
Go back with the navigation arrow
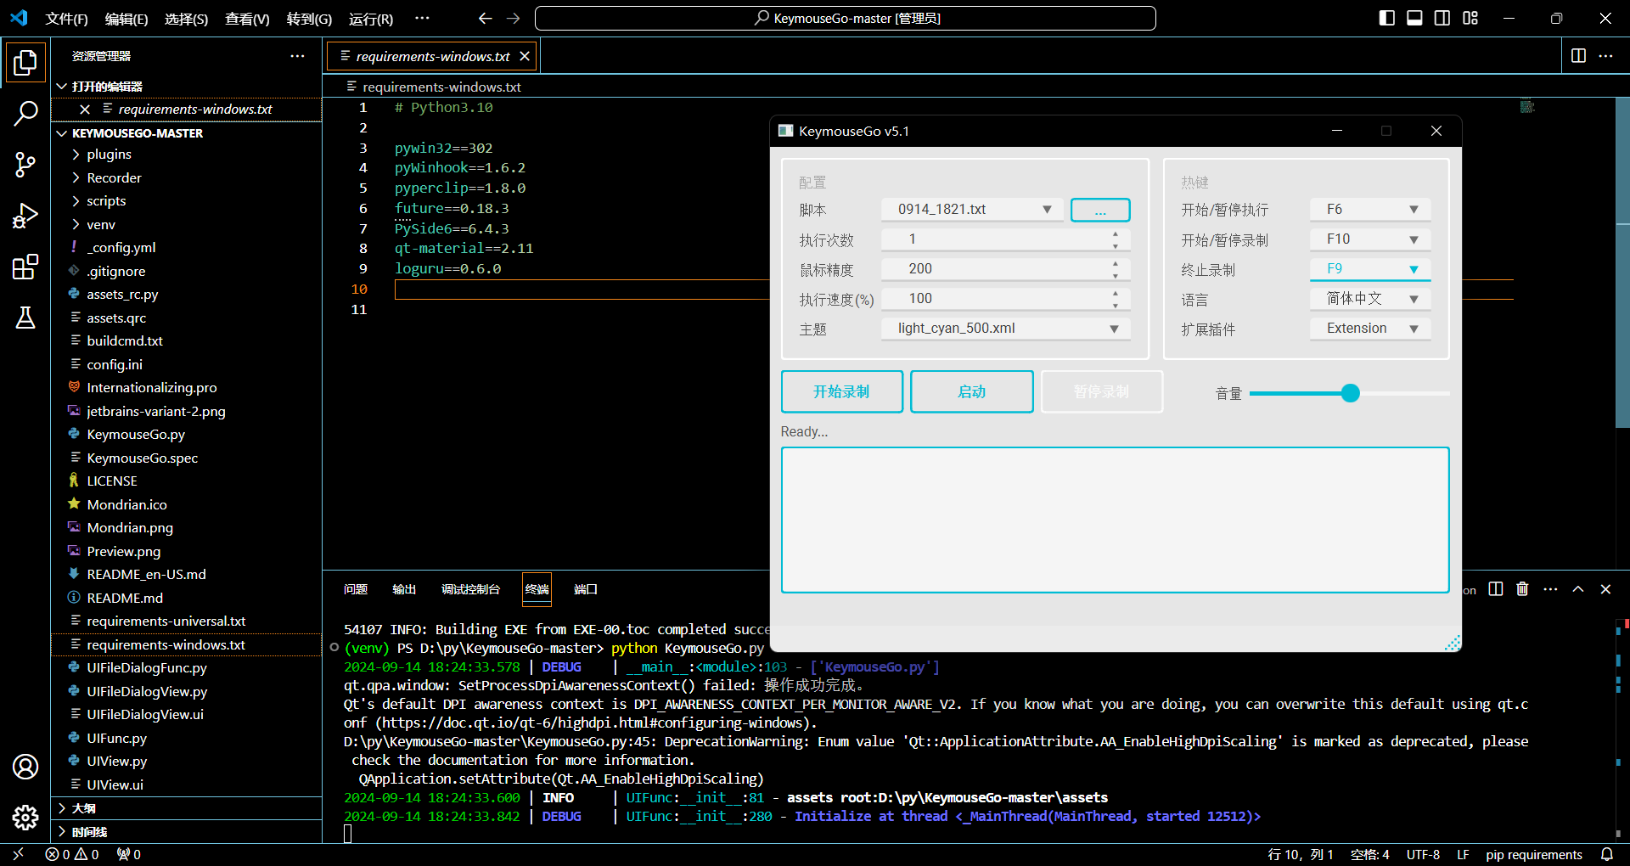click(x=485, y=18)
